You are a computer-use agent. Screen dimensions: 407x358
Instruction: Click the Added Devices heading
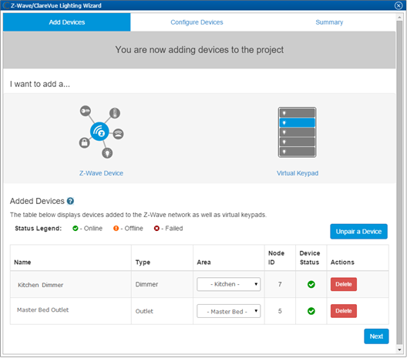pos(37,201)
